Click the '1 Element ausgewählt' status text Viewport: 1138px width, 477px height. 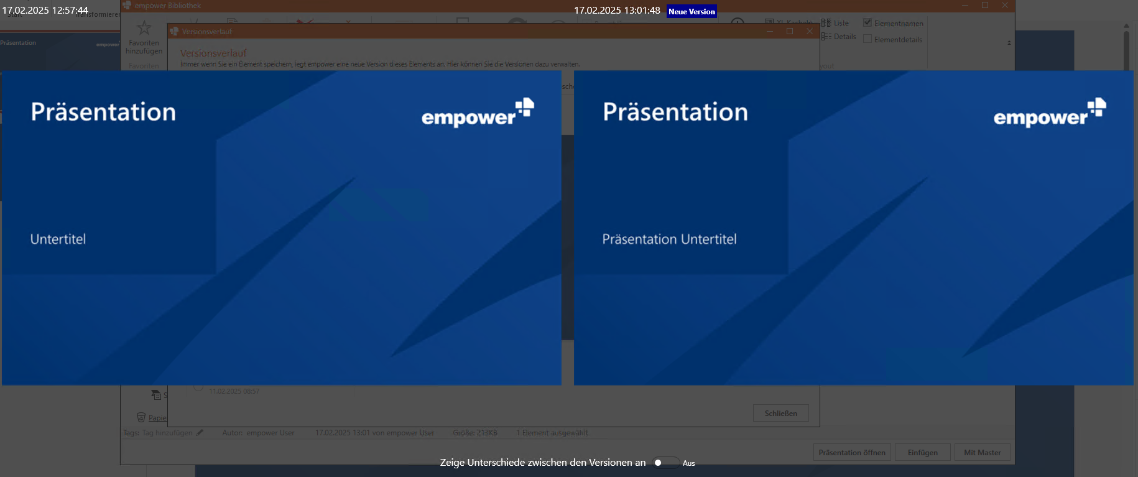coord(552,433)
